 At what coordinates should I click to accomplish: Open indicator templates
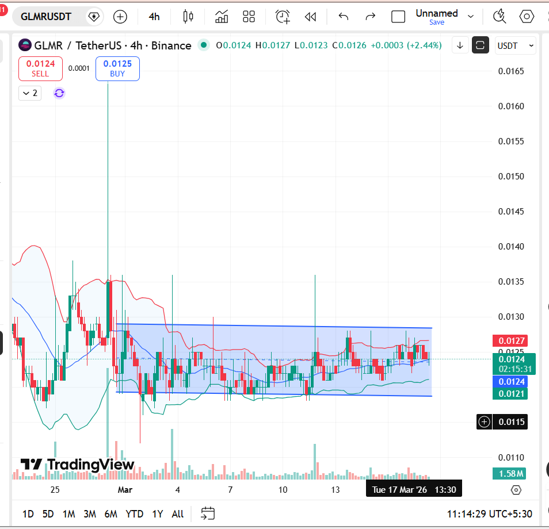tap(249, 17)
